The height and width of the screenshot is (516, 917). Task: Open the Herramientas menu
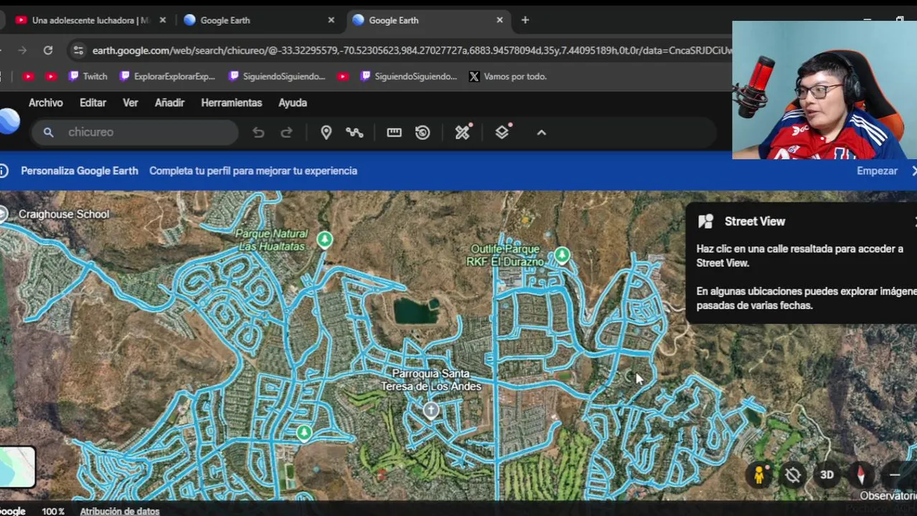(231, 102)
